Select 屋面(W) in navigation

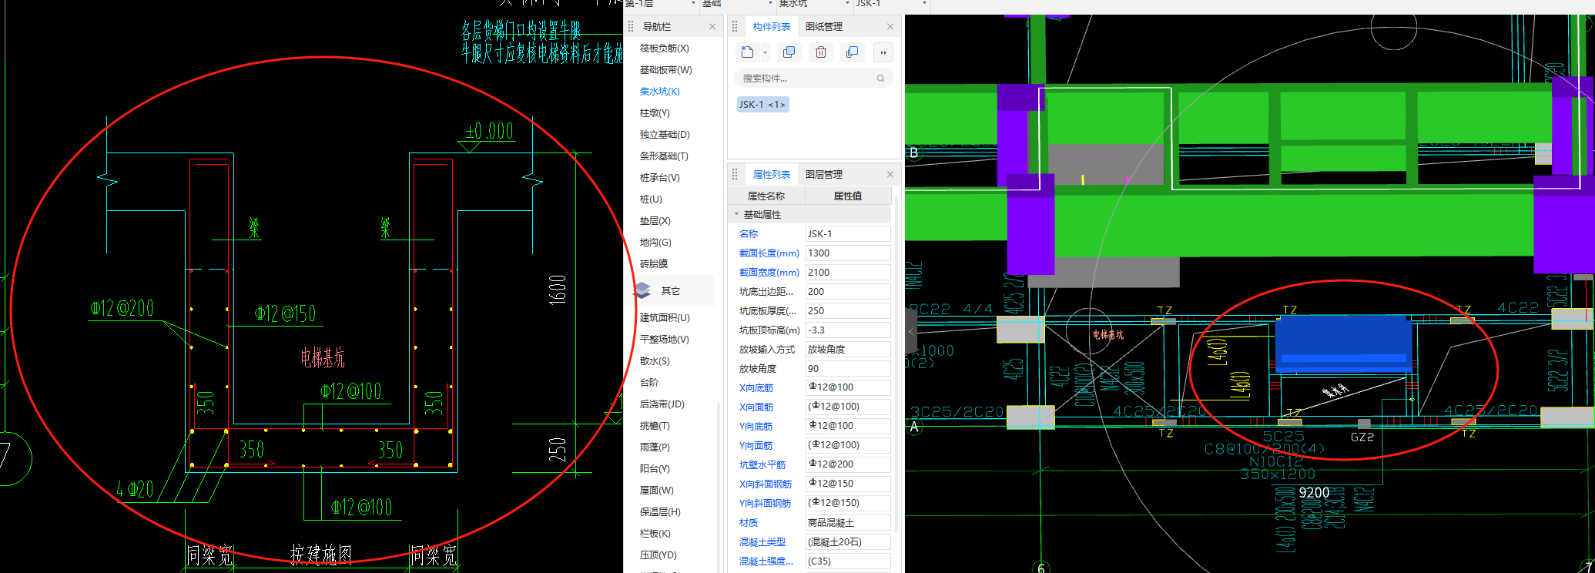pos(656,490)
